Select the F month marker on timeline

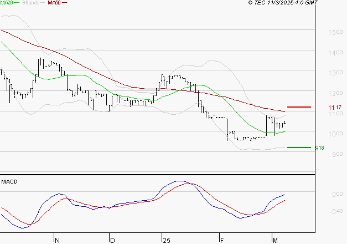click(221, 240)
